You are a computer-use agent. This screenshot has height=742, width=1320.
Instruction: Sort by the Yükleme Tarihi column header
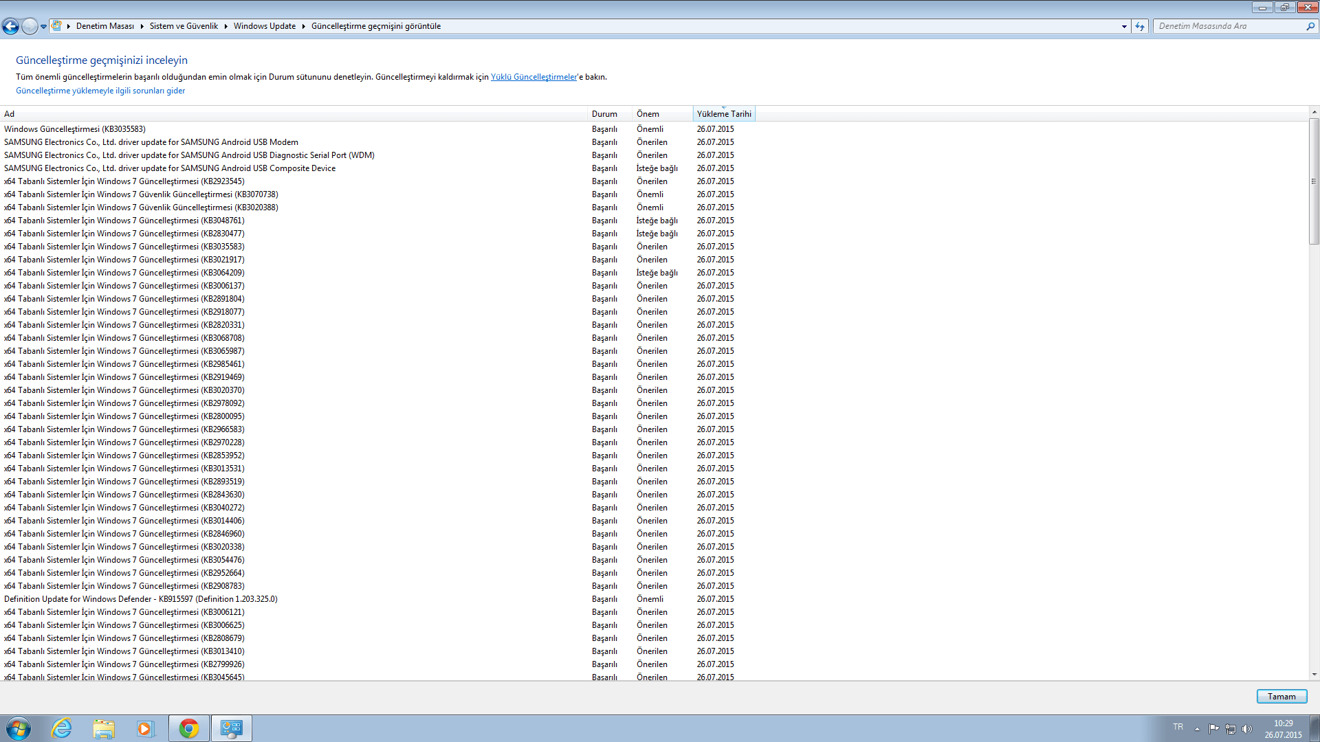click(723, 114)
